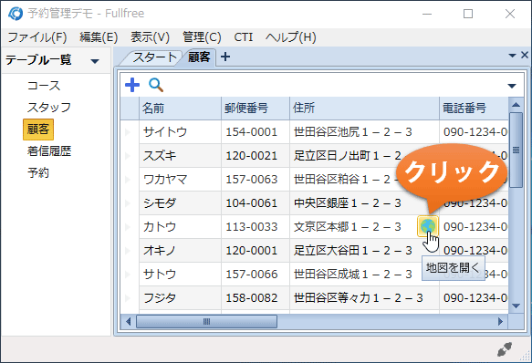Image resolution: width=532 pixels, height=363 pixels.
Task: Click the globe map icon in カトウ row
Action: 428,226
